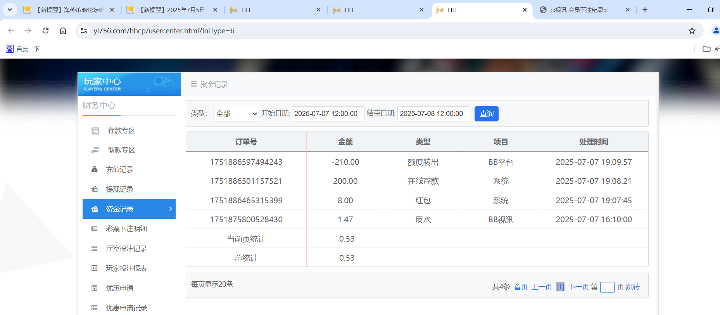The width and height of the screenshot is (720, 315).
Task: Click the 取款专区 withdrawal icon
Action: coord(95,150)
